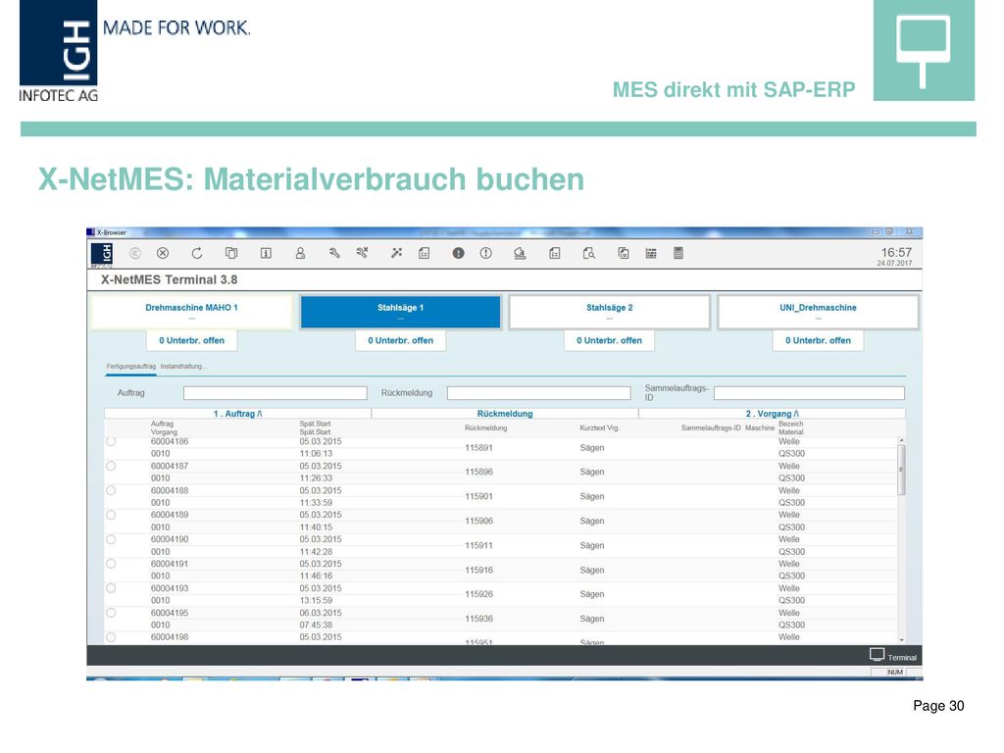Image resolution: width=1004 pixels, height=753 pixels.
Task: Select radio button for order 60004191
Action: (x=111, y=564)
